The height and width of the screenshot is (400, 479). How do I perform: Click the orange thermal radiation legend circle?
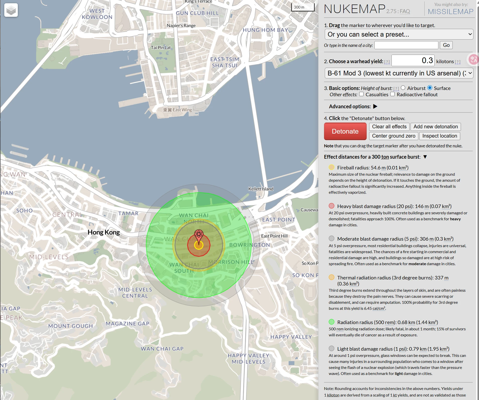click(x=332, y=277)
